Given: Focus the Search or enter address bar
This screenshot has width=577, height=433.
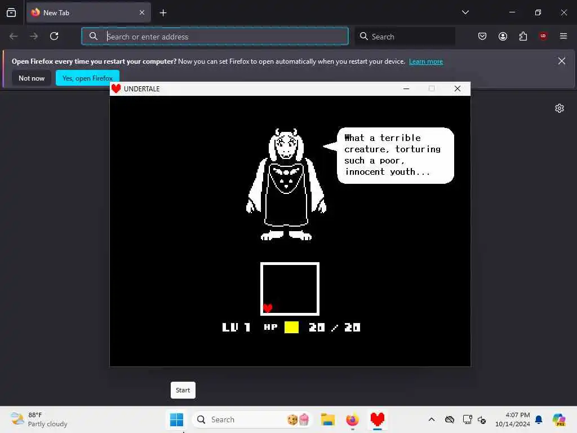Looking at the screenshot, I should point(215,36).
